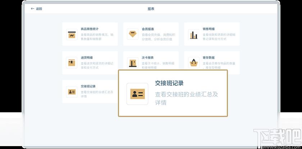Select the 销售明细 report title
This screenshot has height=149, width=302.
pos(209,29)
